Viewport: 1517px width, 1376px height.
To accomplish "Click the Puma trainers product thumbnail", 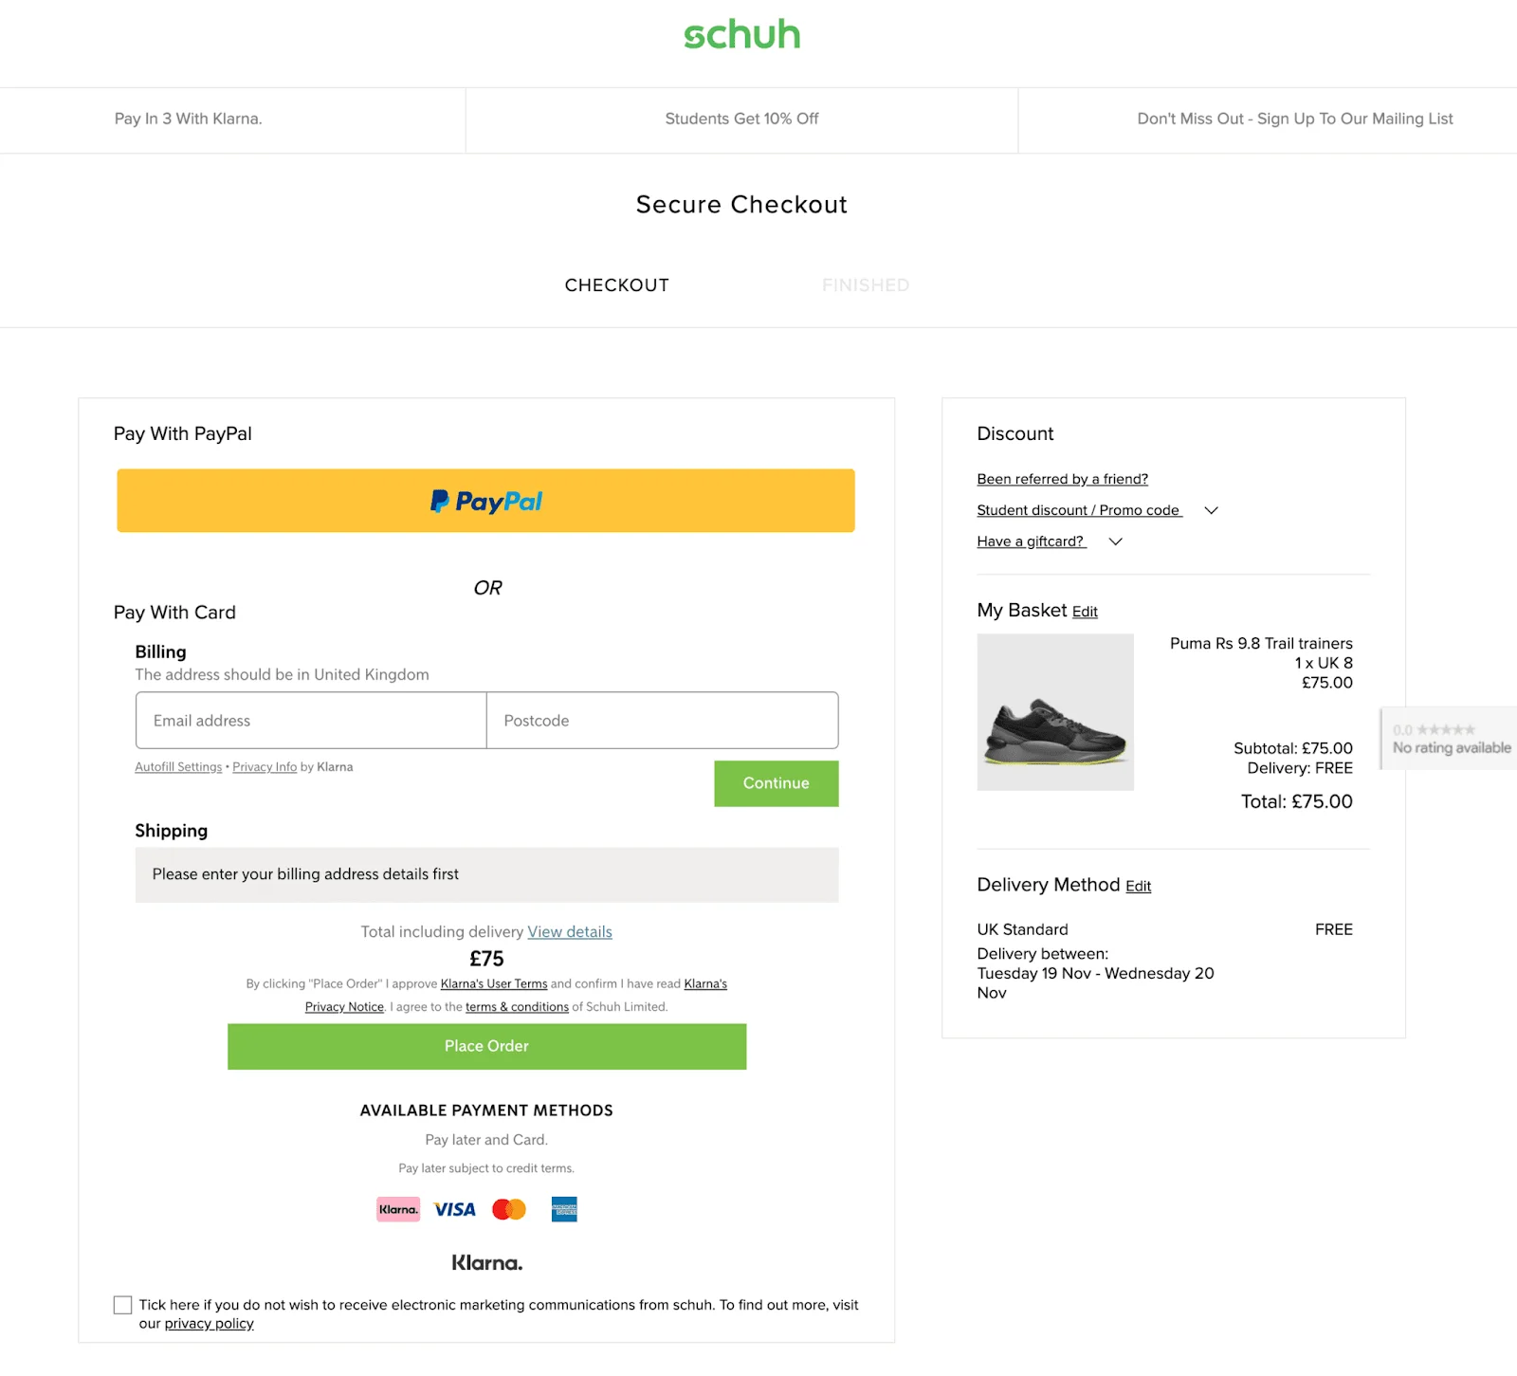I will 1054,711.
